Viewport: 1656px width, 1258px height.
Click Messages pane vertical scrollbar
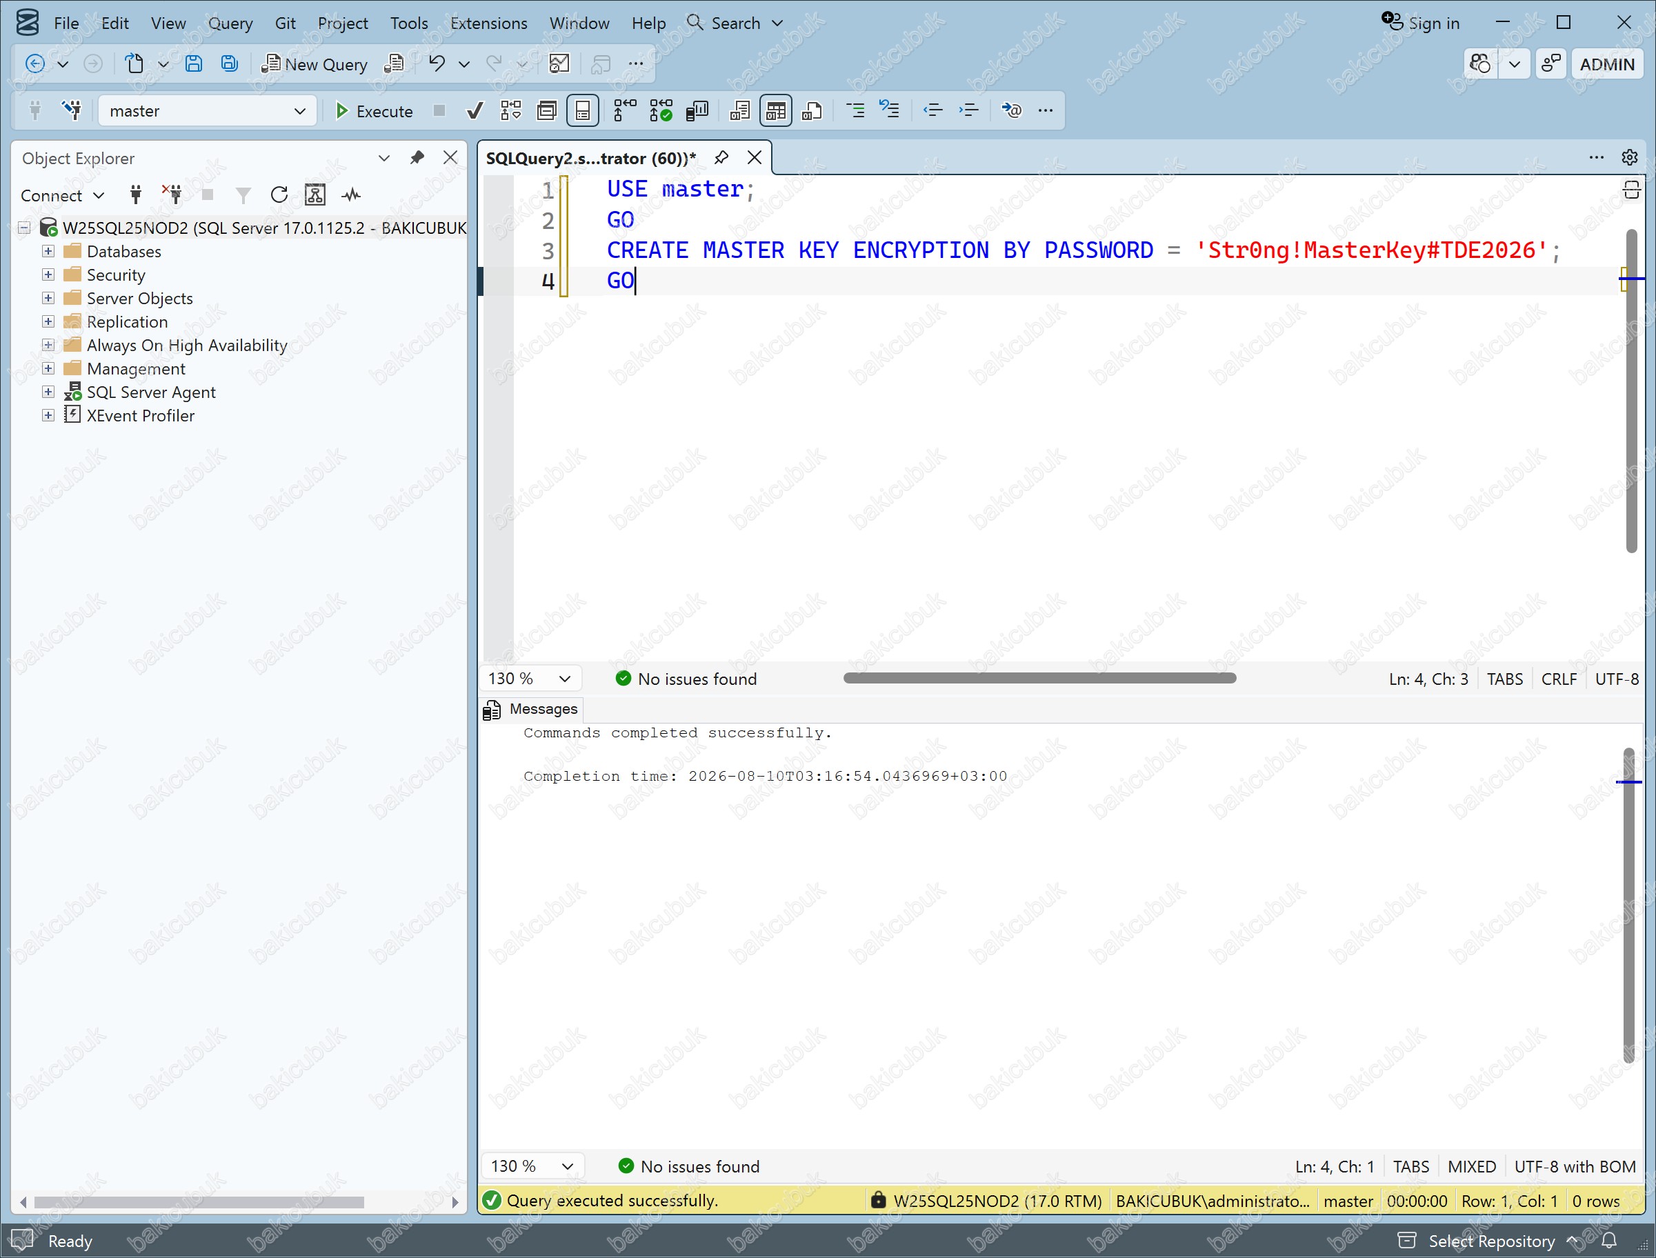(1628, 905)
